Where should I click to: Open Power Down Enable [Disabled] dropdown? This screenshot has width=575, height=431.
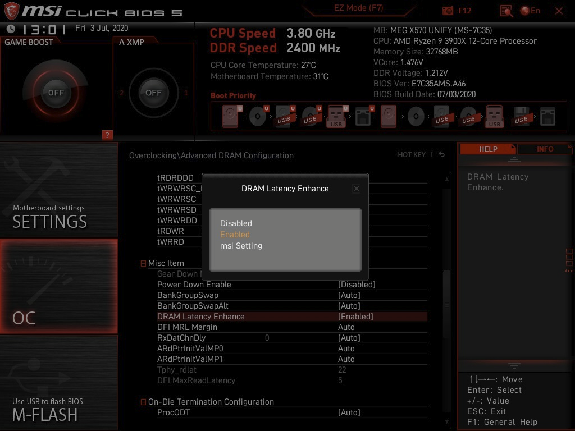(357, 285)
